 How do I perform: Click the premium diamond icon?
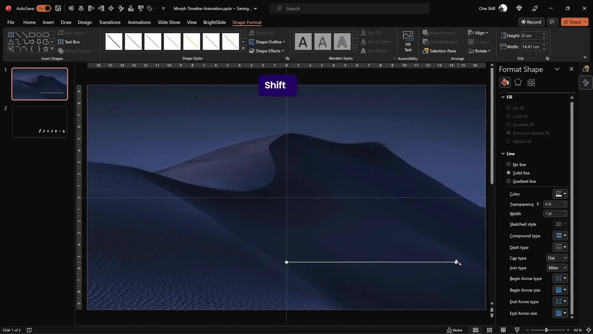click(x=519, y=8)
